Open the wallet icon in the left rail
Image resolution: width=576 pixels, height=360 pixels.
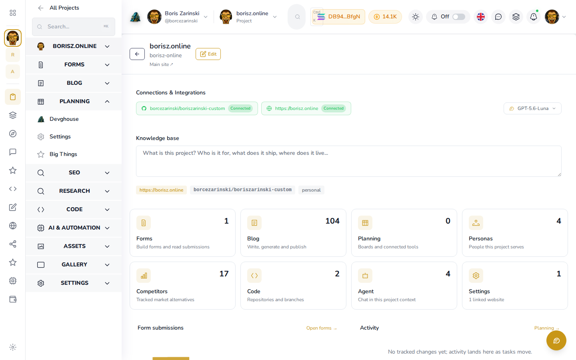[13, 299]
